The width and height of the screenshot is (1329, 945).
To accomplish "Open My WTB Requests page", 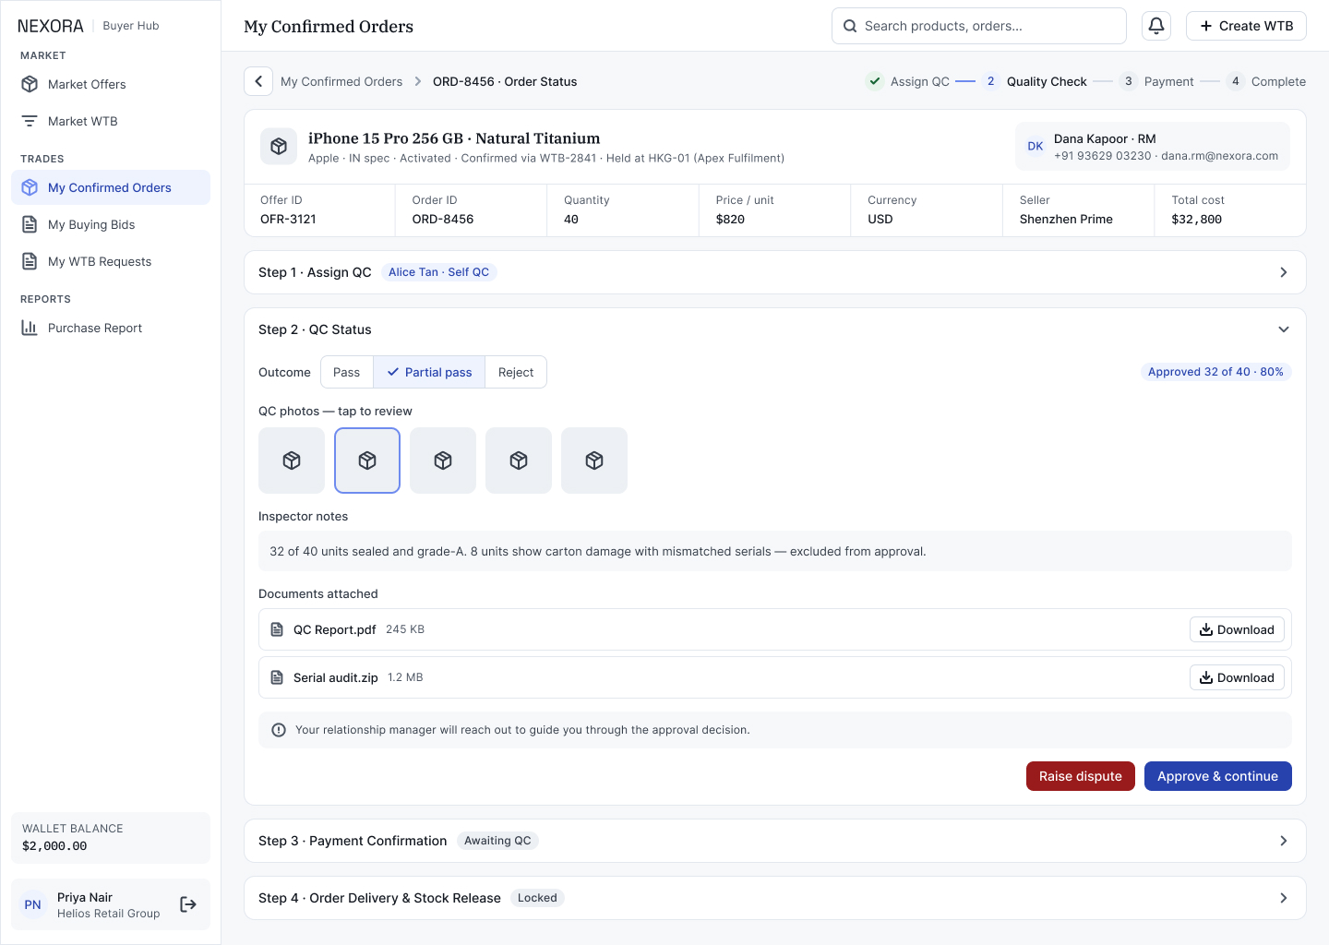I will coord(111,261).
